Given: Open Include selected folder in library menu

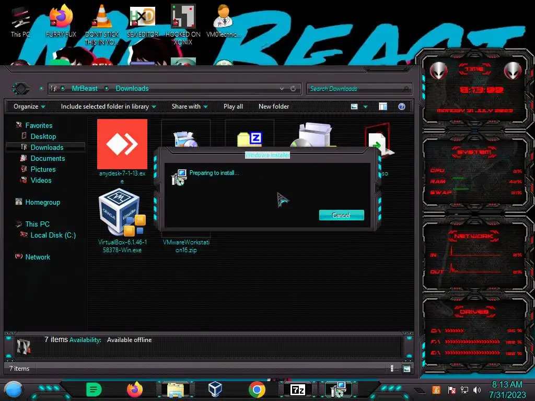Looking at the screenshot, I should pyautogui.click(x=108, y=107).
